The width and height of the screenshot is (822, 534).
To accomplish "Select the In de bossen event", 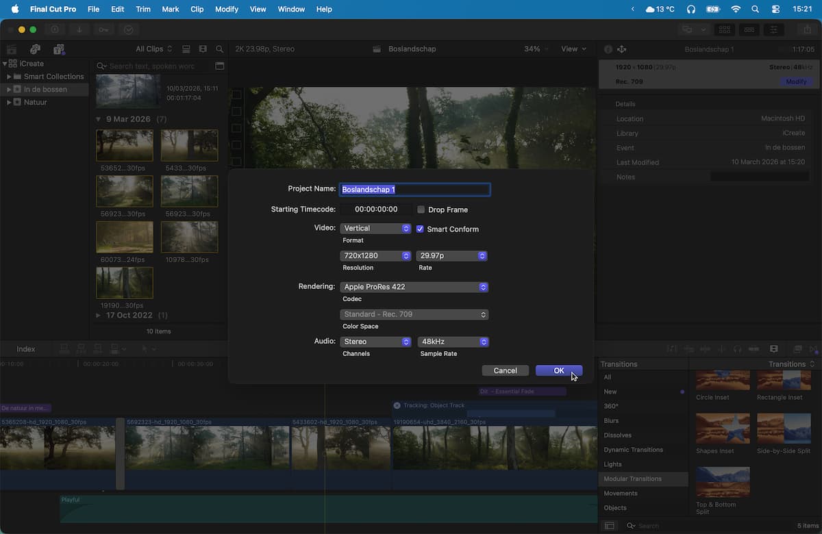I will click(x=45, y=90).
